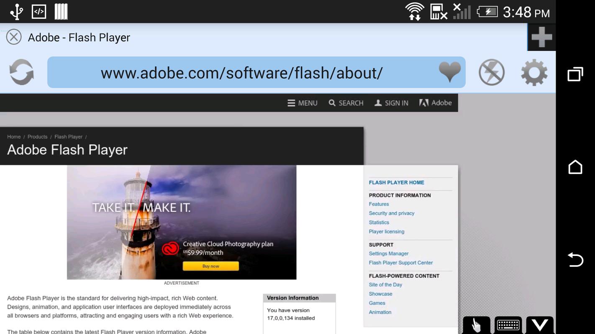Screen dimensions: 595x334
Task: Open Player licensing link
Action: coord(386,232)
